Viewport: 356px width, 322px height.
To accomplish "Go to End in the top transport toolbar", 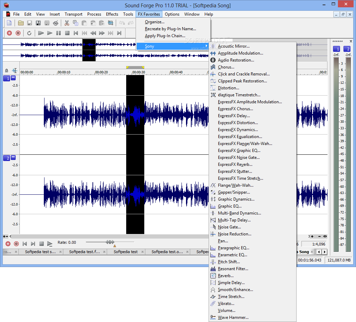I will click(119, 33).
